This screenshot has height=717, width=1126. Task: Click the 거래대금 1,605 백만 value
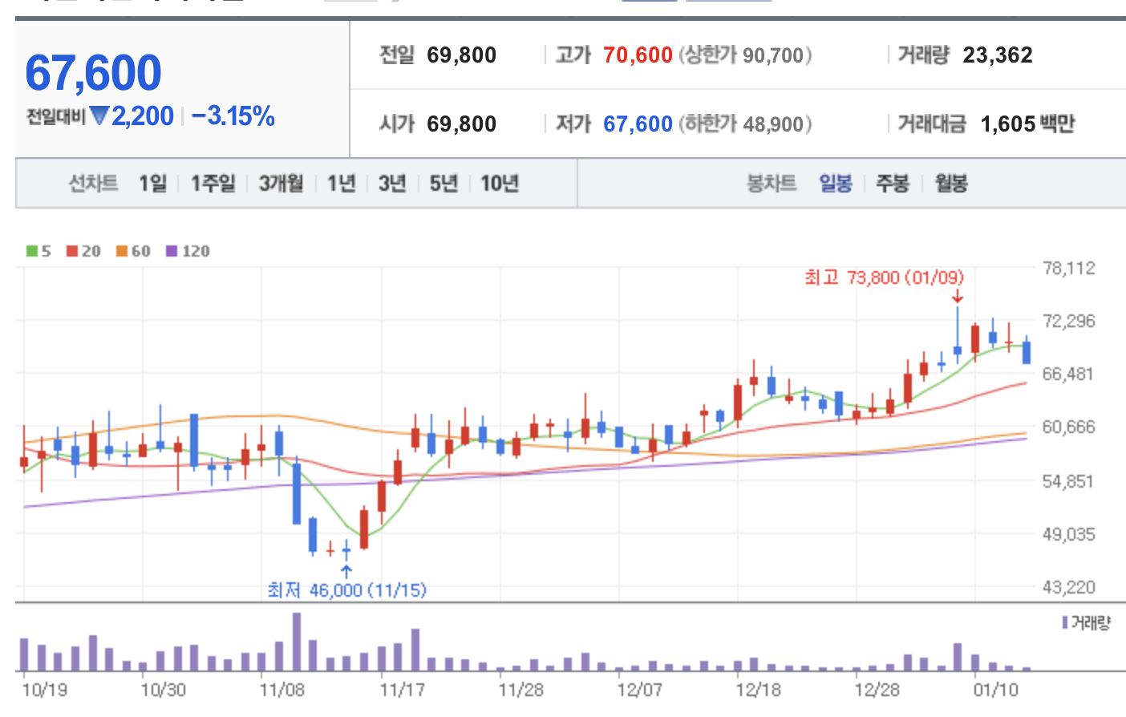click(1027, 124)
